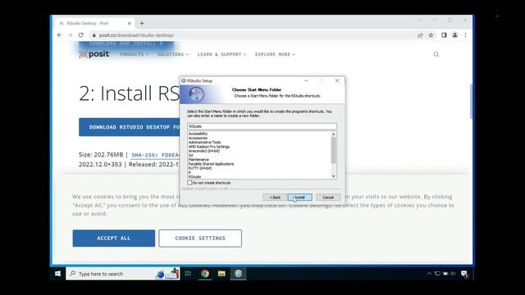The image size is (525, 295).
Task: Open Task View on taskbar
Action: 188,274
